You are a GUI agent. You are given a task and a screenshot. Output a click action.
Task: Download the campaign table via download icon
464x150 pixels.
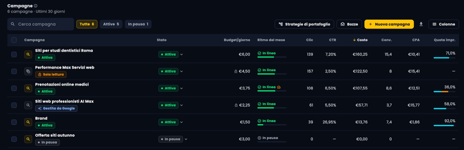[421, 24]
